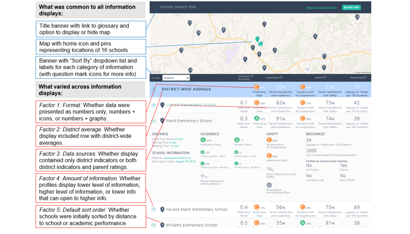Click the Academics question mark icon
Image resolution: width=410 pixels, height=234 pixels.
(281, 78)
